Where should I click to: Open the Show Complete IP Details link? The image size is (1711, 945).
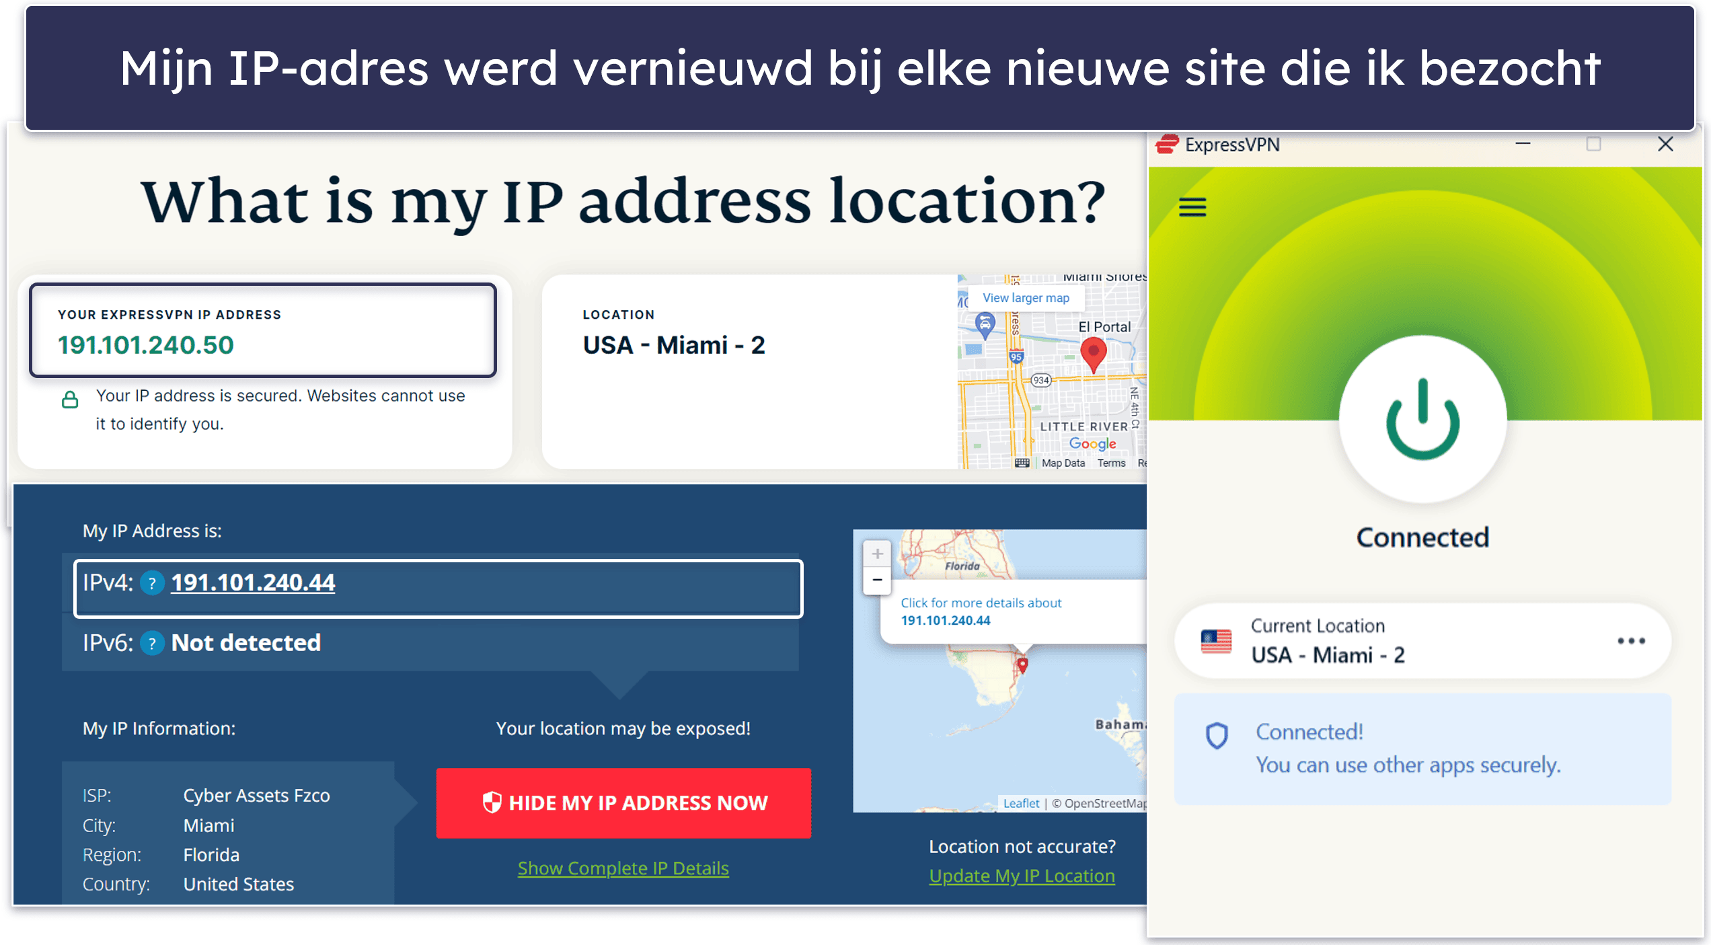click(623, 868)
